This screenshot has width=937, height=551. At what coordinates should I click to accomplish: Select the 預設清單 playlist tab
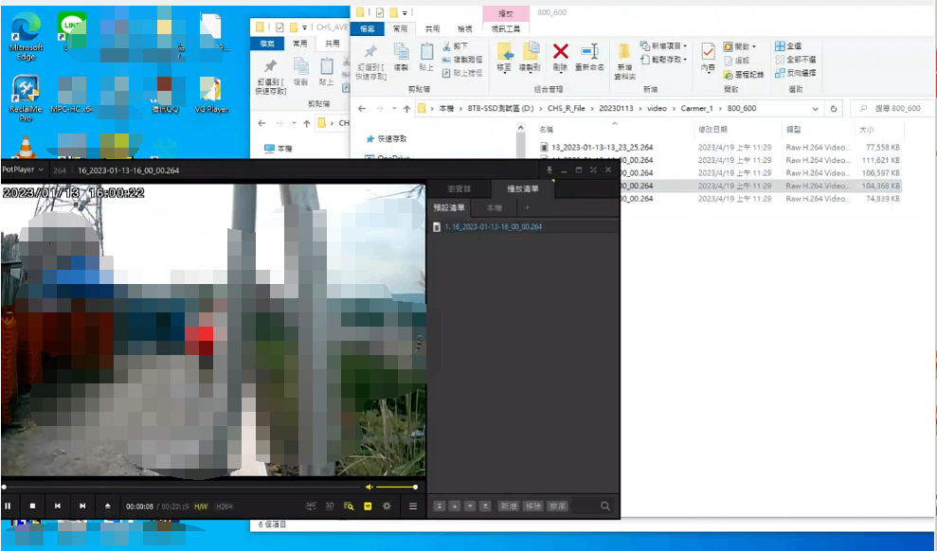[x=449, y=207]
